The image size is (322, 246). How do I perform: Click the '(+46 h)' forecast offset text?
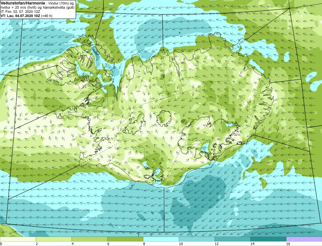[47, 16]
